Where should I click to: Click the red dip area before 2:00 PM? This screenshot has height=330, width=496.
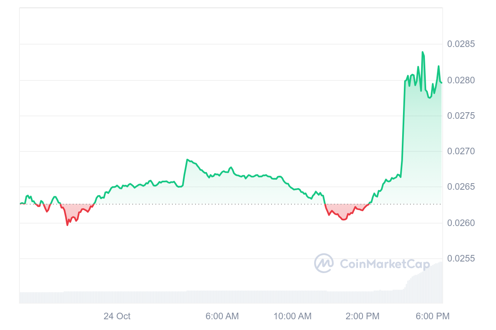coord(343,211)
